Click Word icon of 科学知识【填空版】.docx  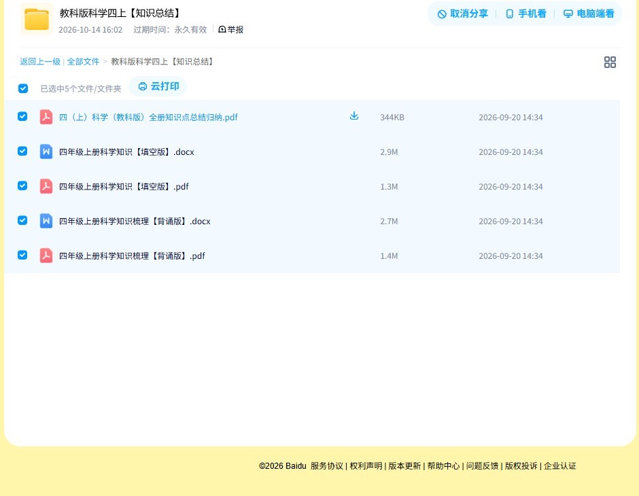[46, 152]
